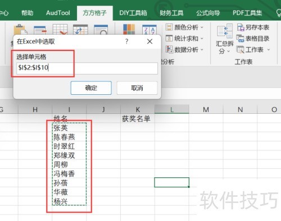Select column I header
Viewport: 281px width, 221px height.
coord(69,109)
